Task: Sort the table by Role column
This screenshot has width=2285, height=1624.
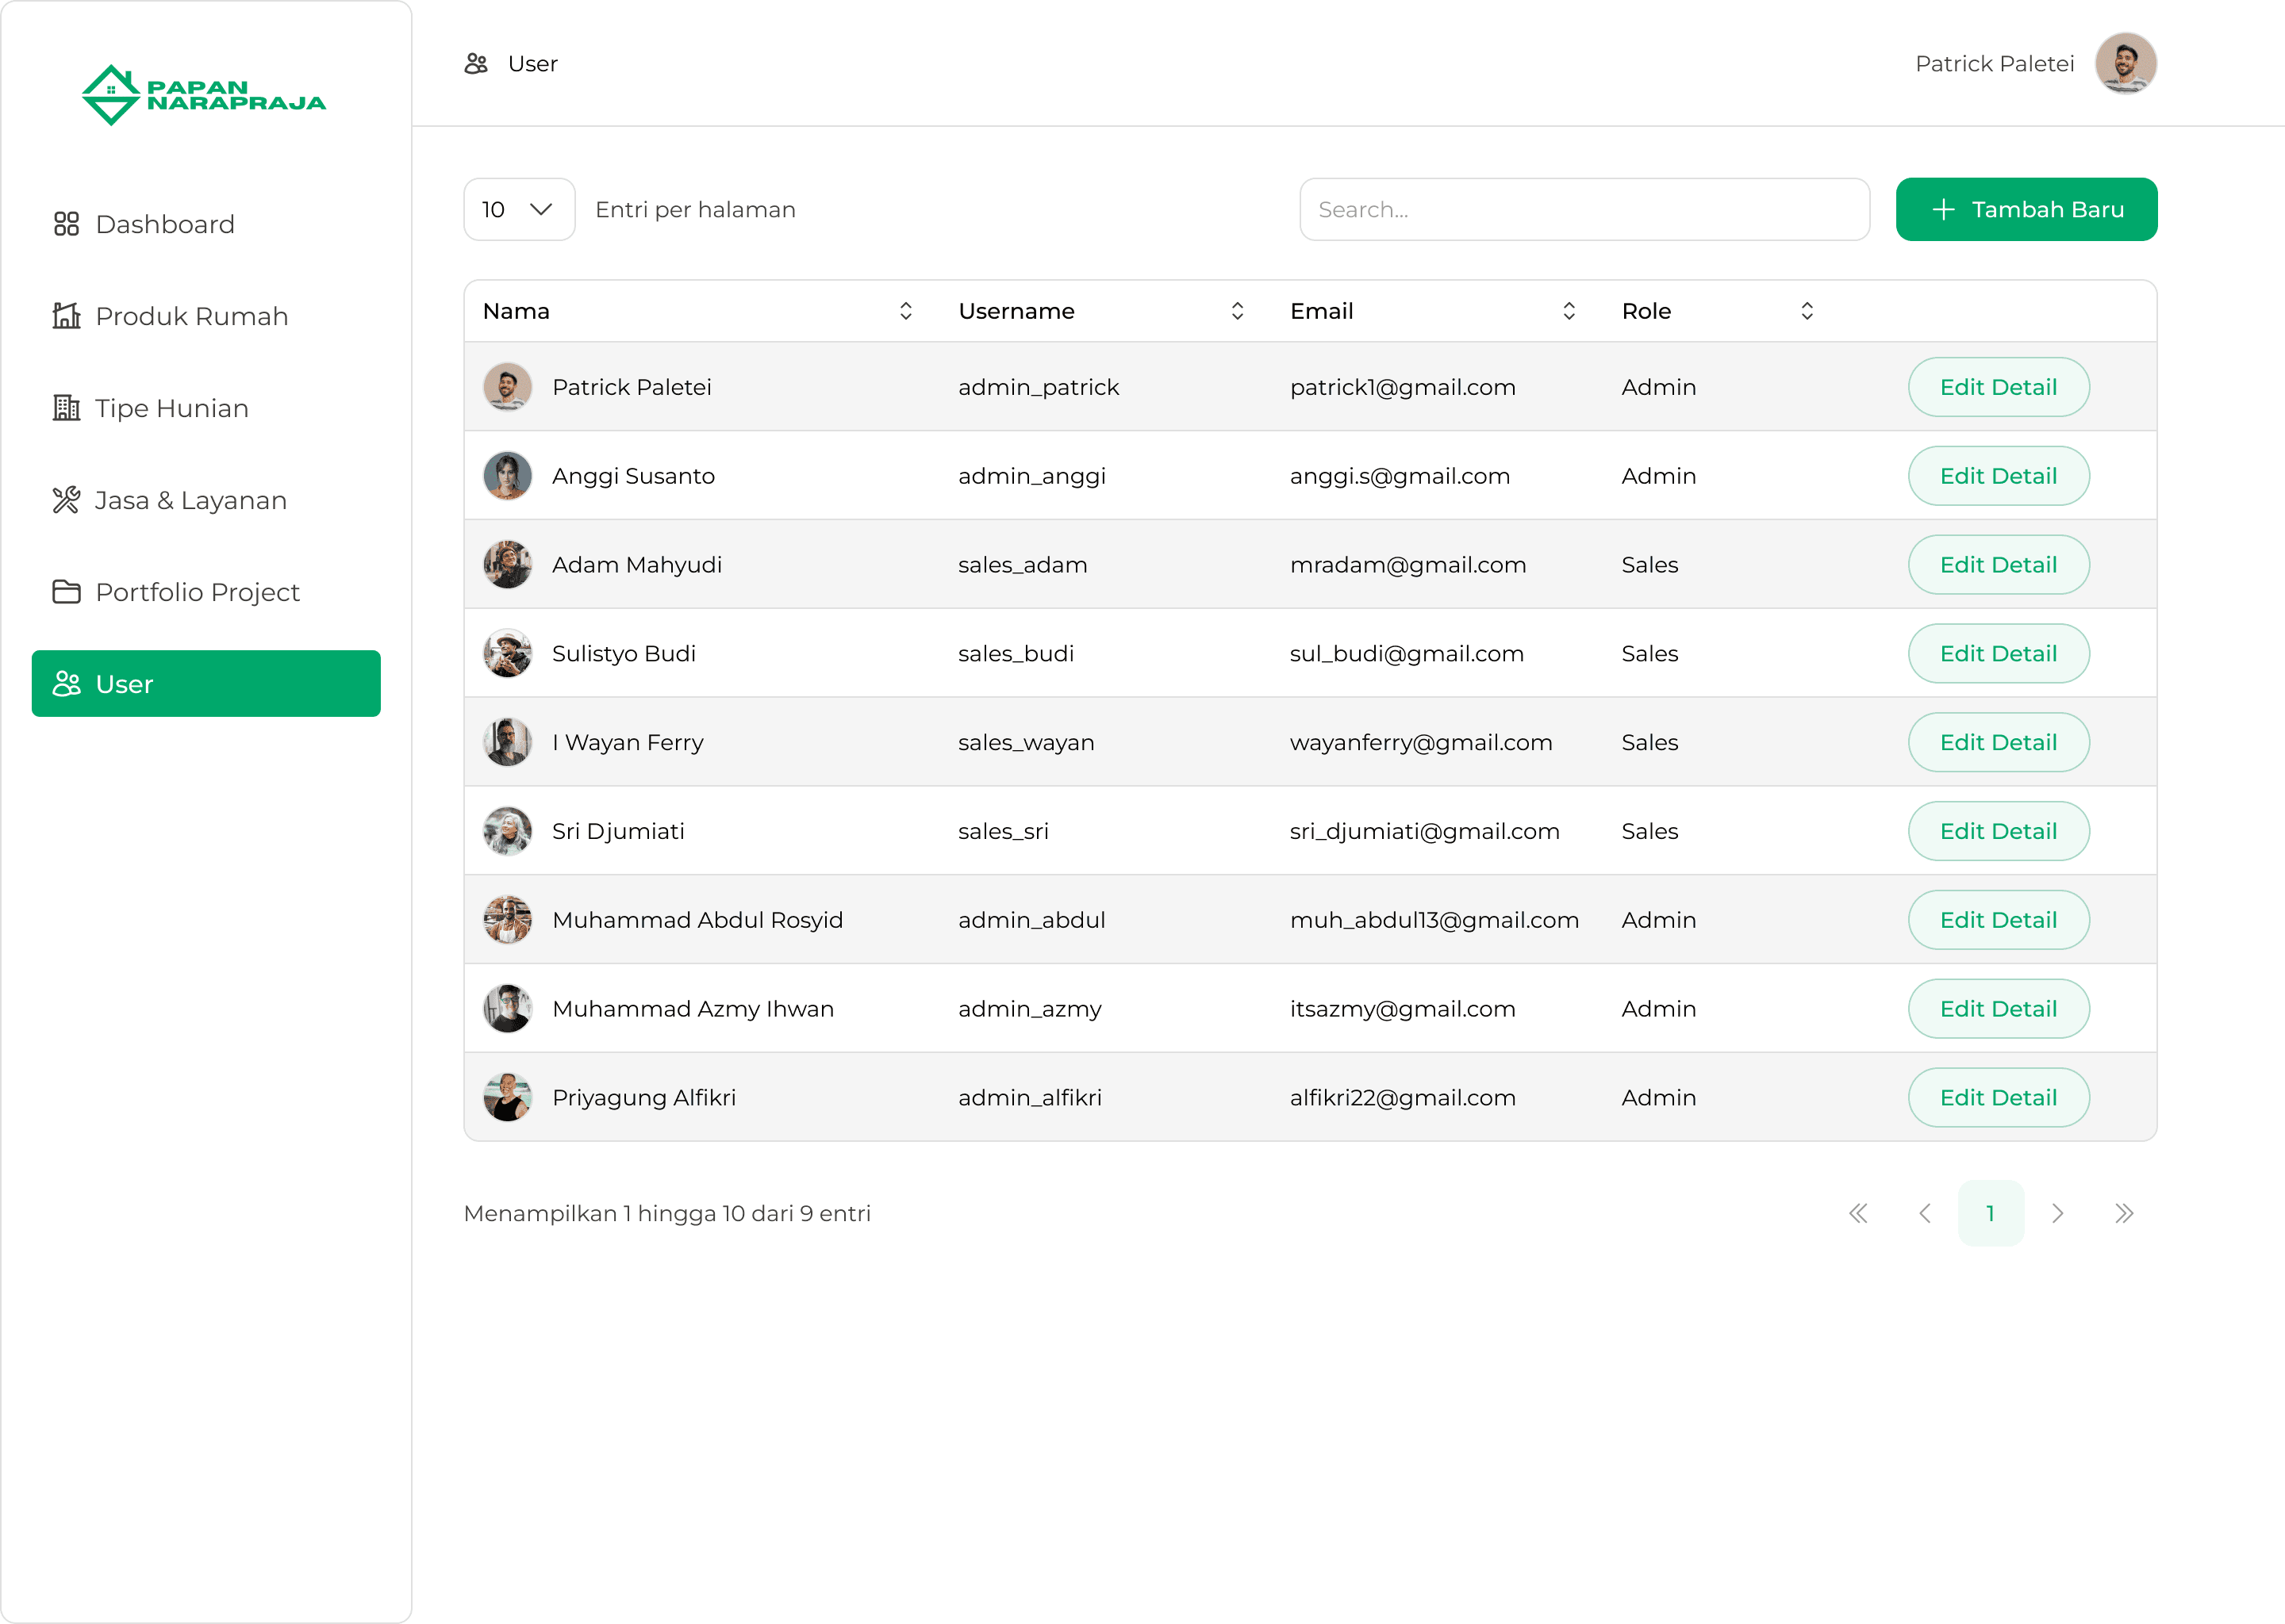Action: (1807, 311)
